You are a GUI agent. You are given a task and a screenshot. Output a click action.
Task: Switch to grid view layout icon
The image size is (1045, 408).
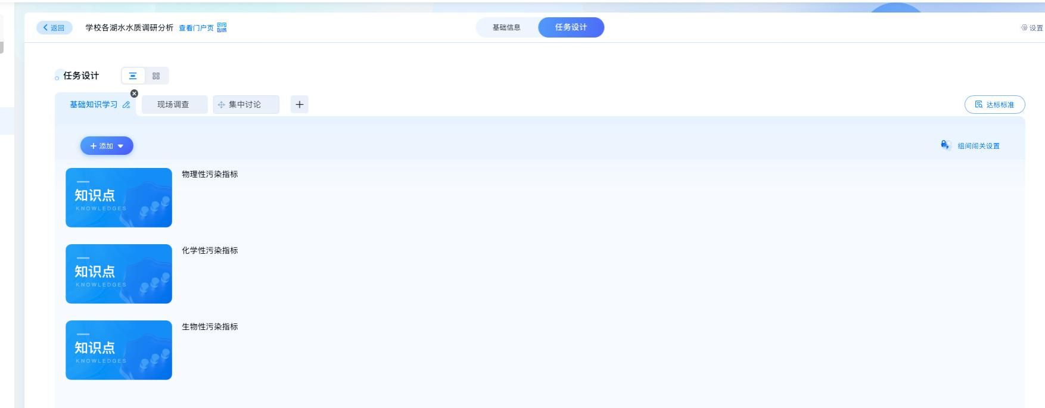point(156,76)
